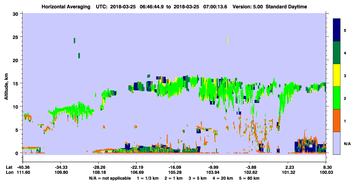This screenshot has width=362, height=186.
Task: Click longitude value '102.62'
Action: click(x=250, y=172)
